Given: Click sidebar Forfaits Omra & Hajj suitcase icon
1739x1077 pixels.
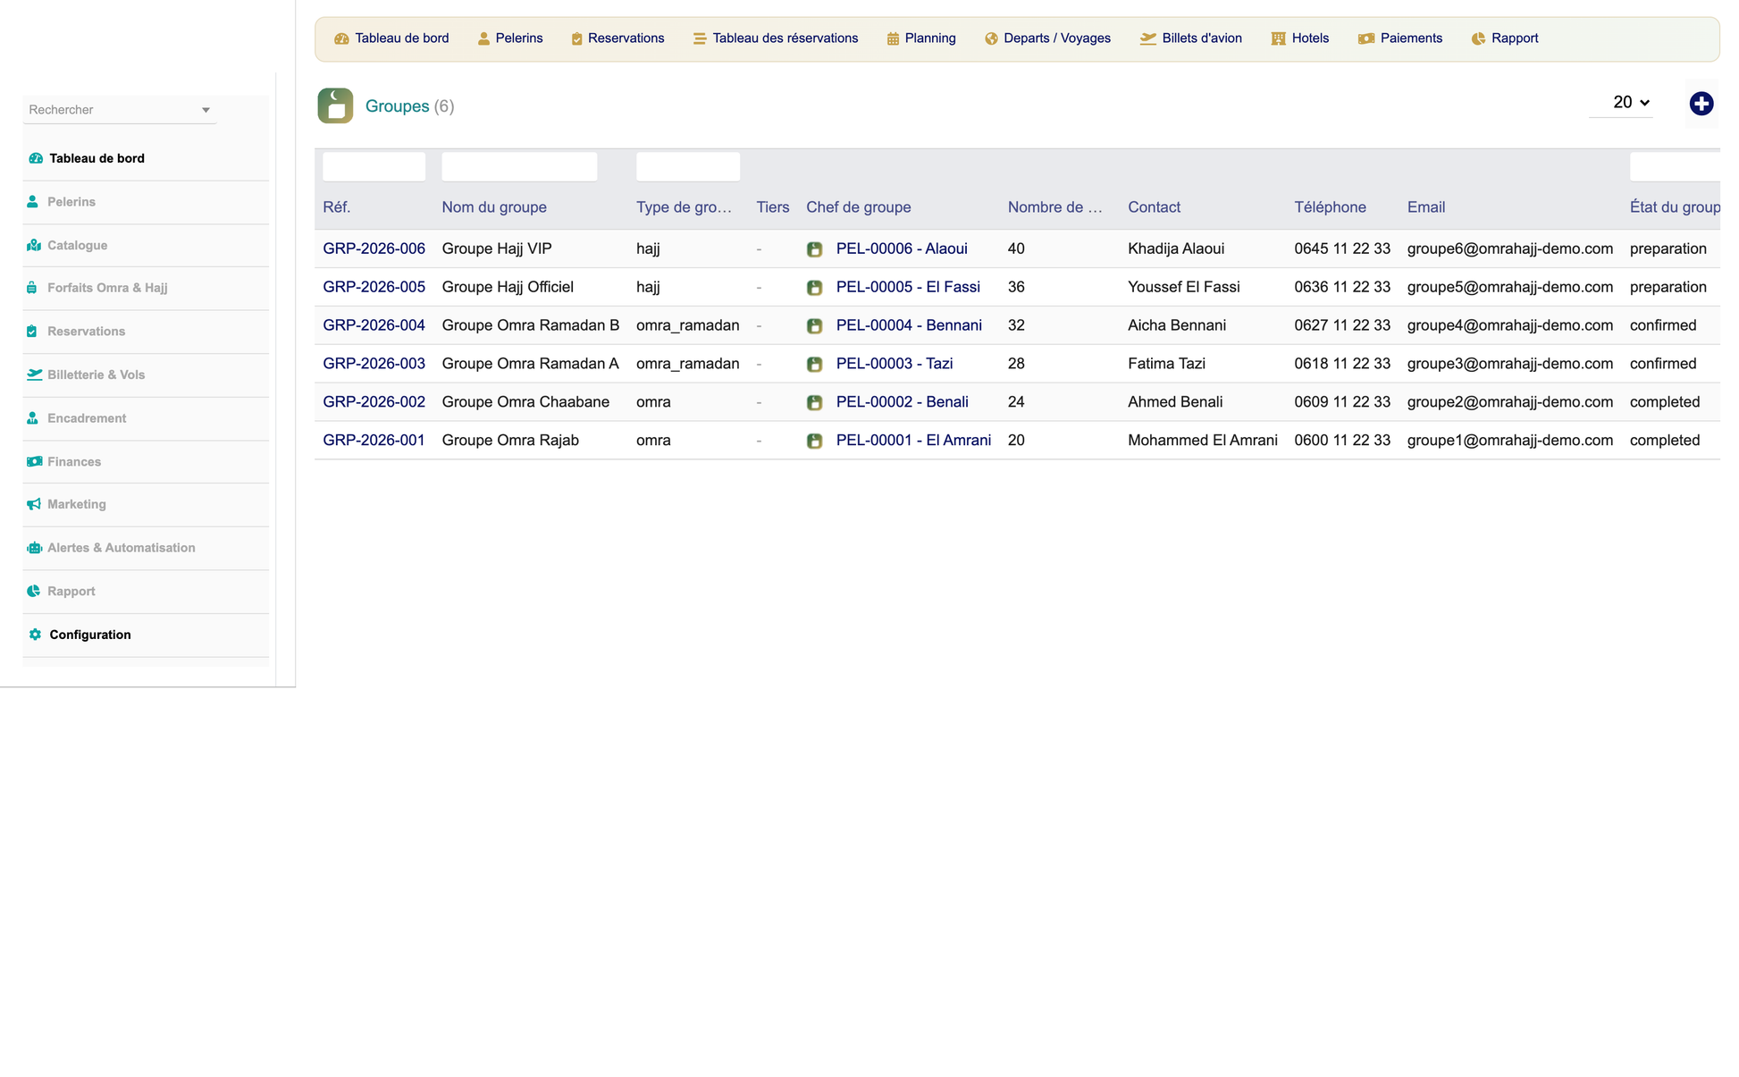Looking at the screenshot, I should 31,288.
